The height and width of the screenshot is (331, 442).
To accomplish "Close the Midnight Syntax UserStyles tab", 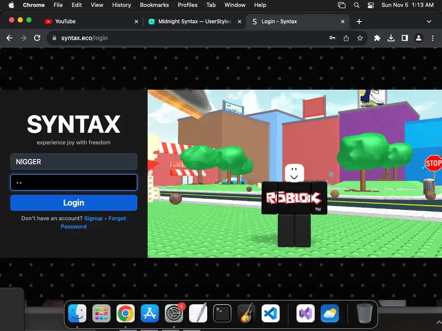I will coord(239,22).
